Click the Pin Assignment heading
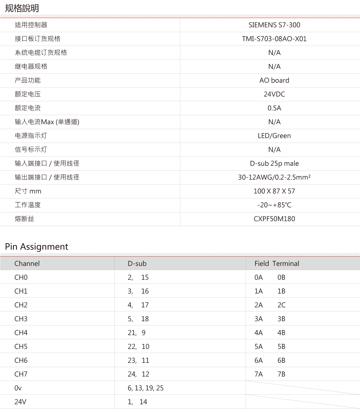 (x=37, y=246)
